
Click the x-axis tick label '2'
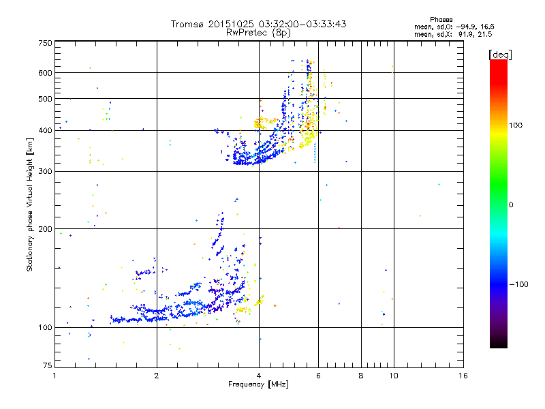[x=157, y=376]
